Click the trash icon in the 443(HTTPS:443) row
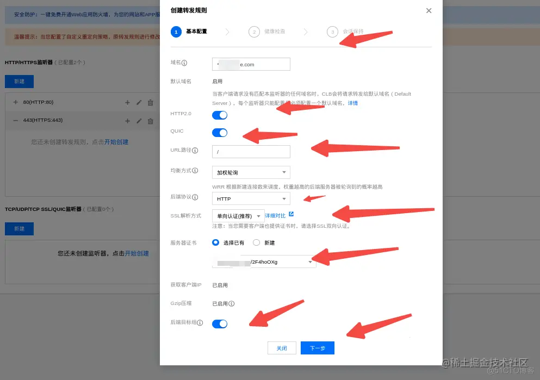Screen dimensions: 540x380 tap(151, 121)
